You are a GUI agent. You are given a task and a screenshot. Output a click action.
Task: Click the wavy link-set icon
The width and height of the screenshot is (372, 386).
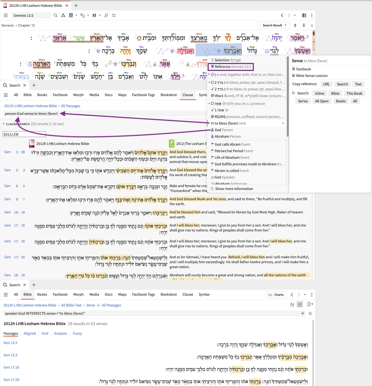tap(114, 15)
